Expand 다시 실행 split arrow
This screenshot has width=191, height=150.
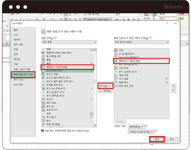167,79
